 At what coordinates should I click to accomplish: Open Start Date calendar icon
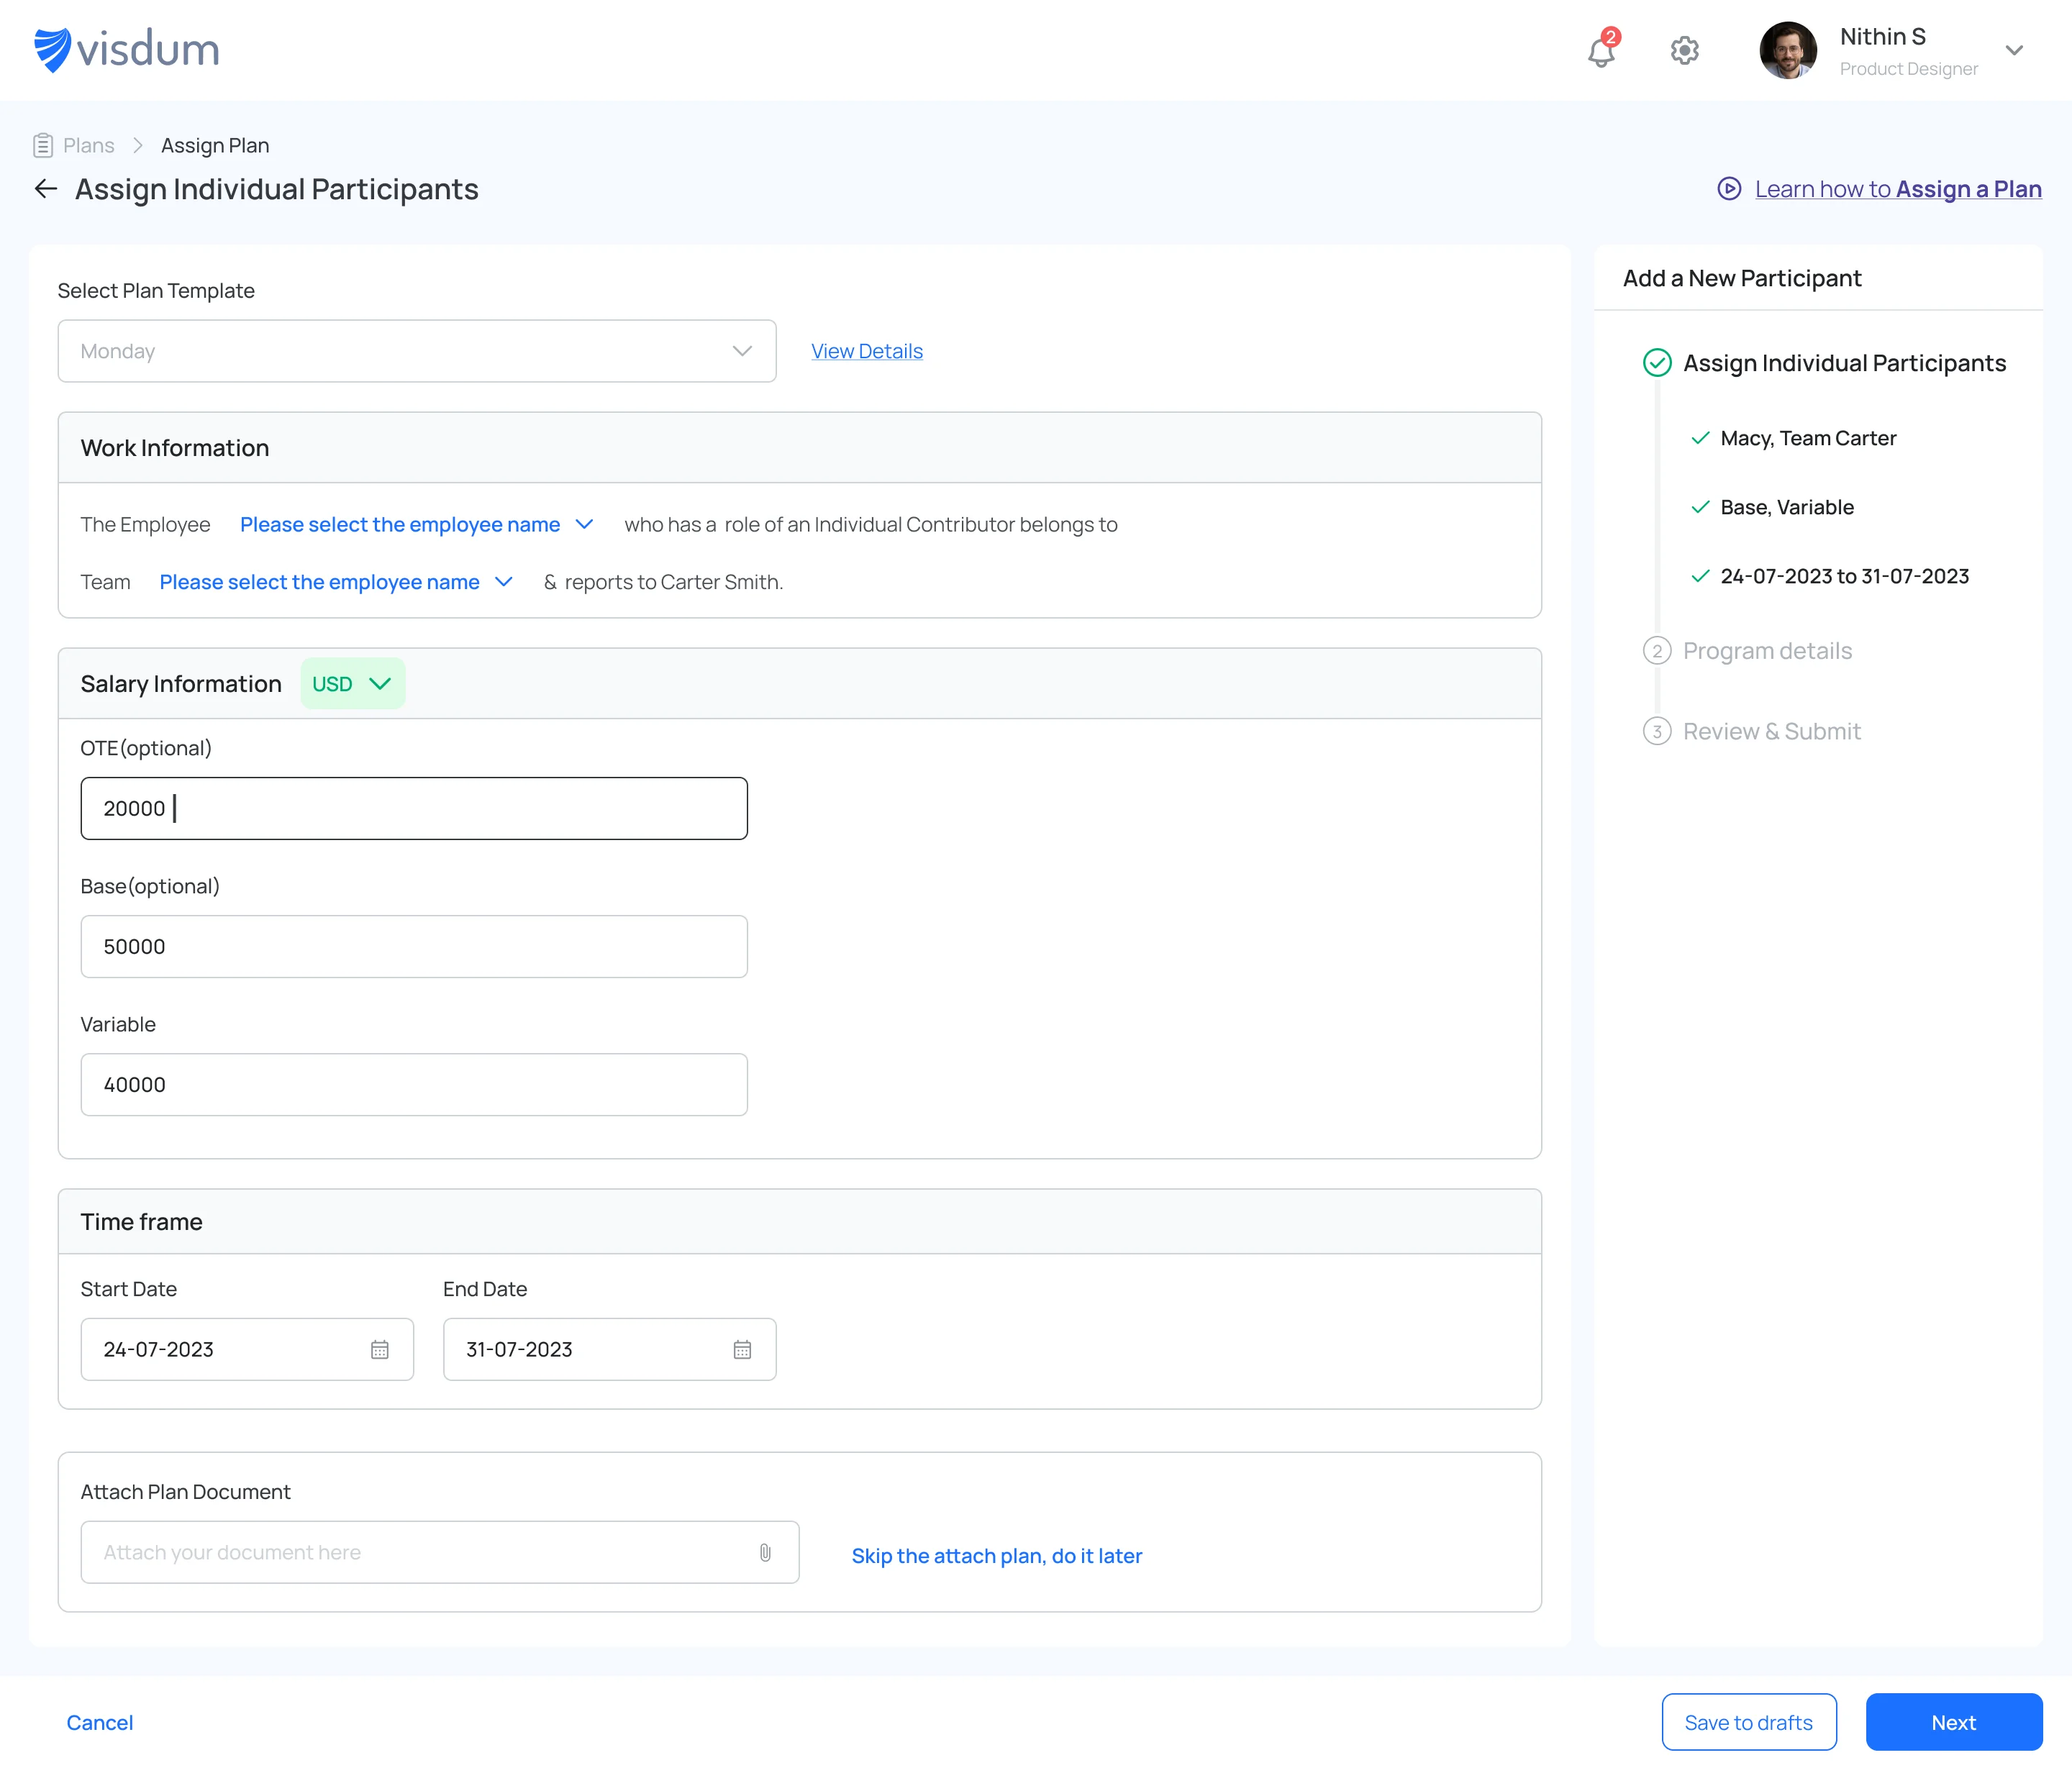point(380,1350)
